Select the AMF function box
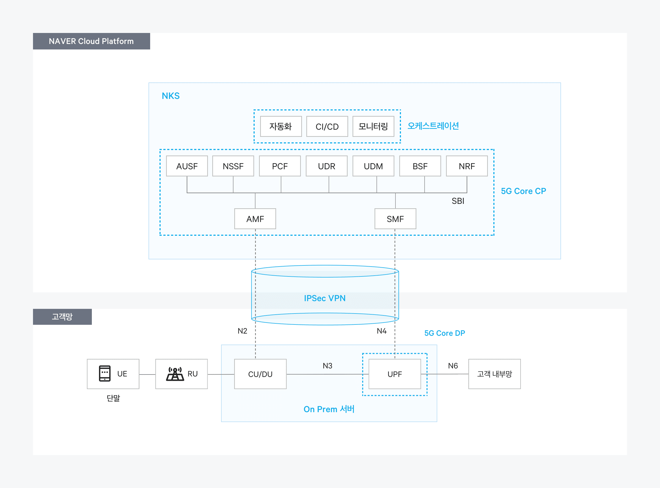 coord(255,219)
